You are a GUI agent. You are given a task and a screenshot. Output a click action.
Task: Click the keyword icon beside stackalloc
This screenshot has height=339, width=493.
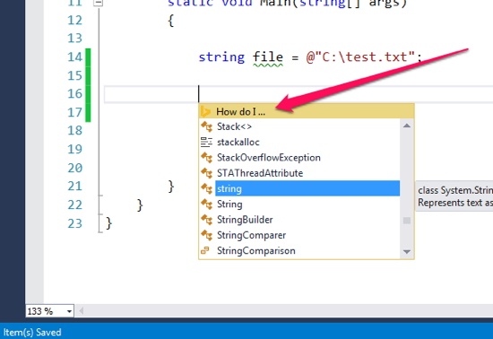206,142
